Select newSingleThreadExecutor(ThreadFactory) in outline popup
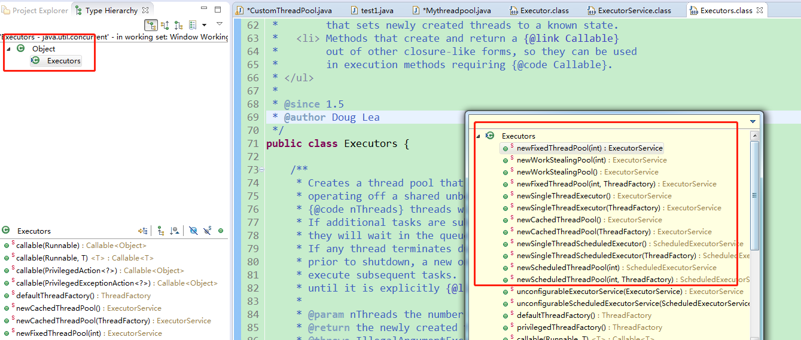This screenshot has height=340, width=801. click(x=611, y=208)
